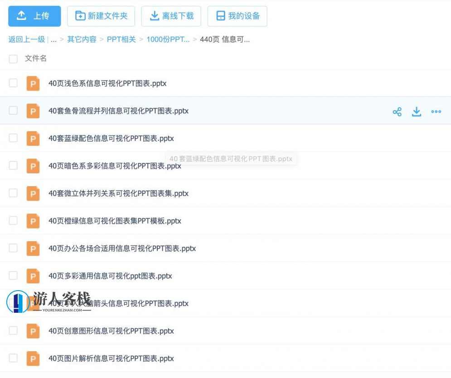Screen dimensions: 451x378
Task: Open more options for 40套鱼骨流程并列 file
Action: [436, 111]
